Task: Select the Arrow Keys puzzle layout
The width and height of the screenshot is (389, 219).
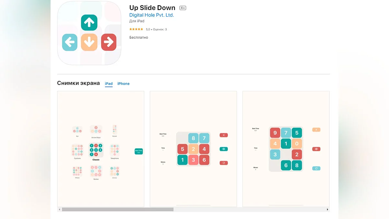Action: coord(96,130)
